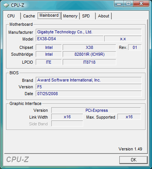Image resolution: width=152 pixels, height=169 pixels.
Task: Click the Max. Supported value x16
Action: click(129, 117)
